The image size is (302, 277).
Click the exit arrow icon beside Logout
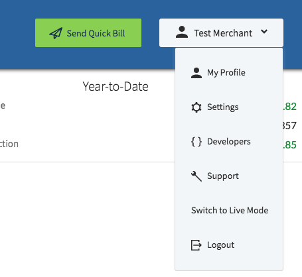pos(196,245)
